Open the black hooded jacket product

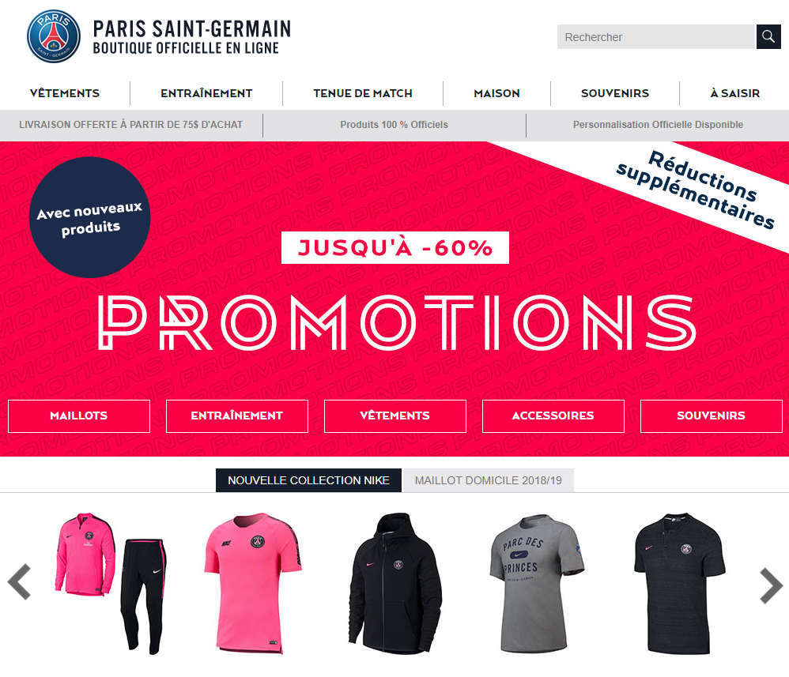395,584
